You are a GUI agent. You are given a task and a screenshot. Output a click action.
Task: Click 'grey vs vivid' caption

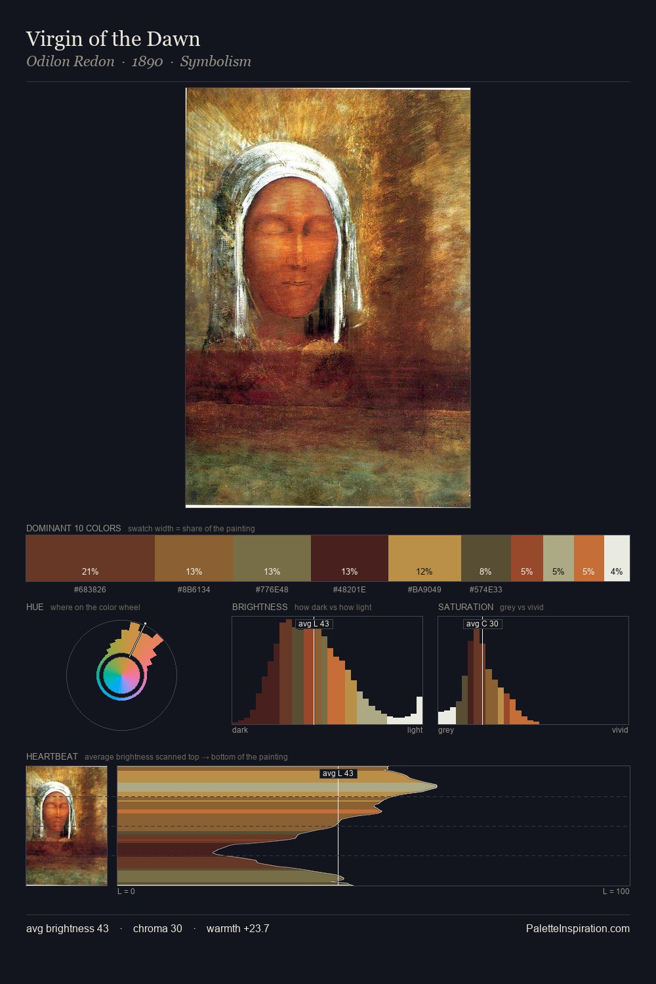point(522,607)
